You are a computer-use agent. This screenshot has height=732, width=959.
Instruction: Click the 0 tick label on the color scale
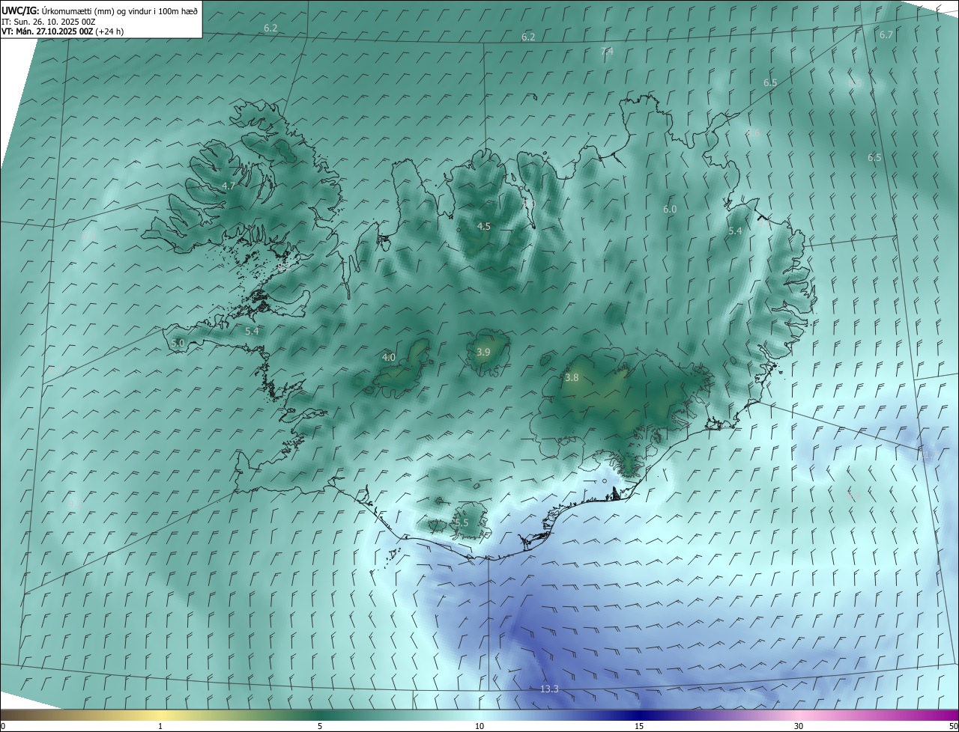tap(3, 726)
